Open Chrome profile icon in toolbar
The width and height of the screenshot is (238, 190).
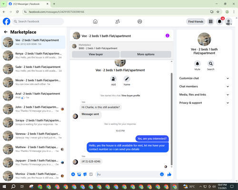point(227,12)
